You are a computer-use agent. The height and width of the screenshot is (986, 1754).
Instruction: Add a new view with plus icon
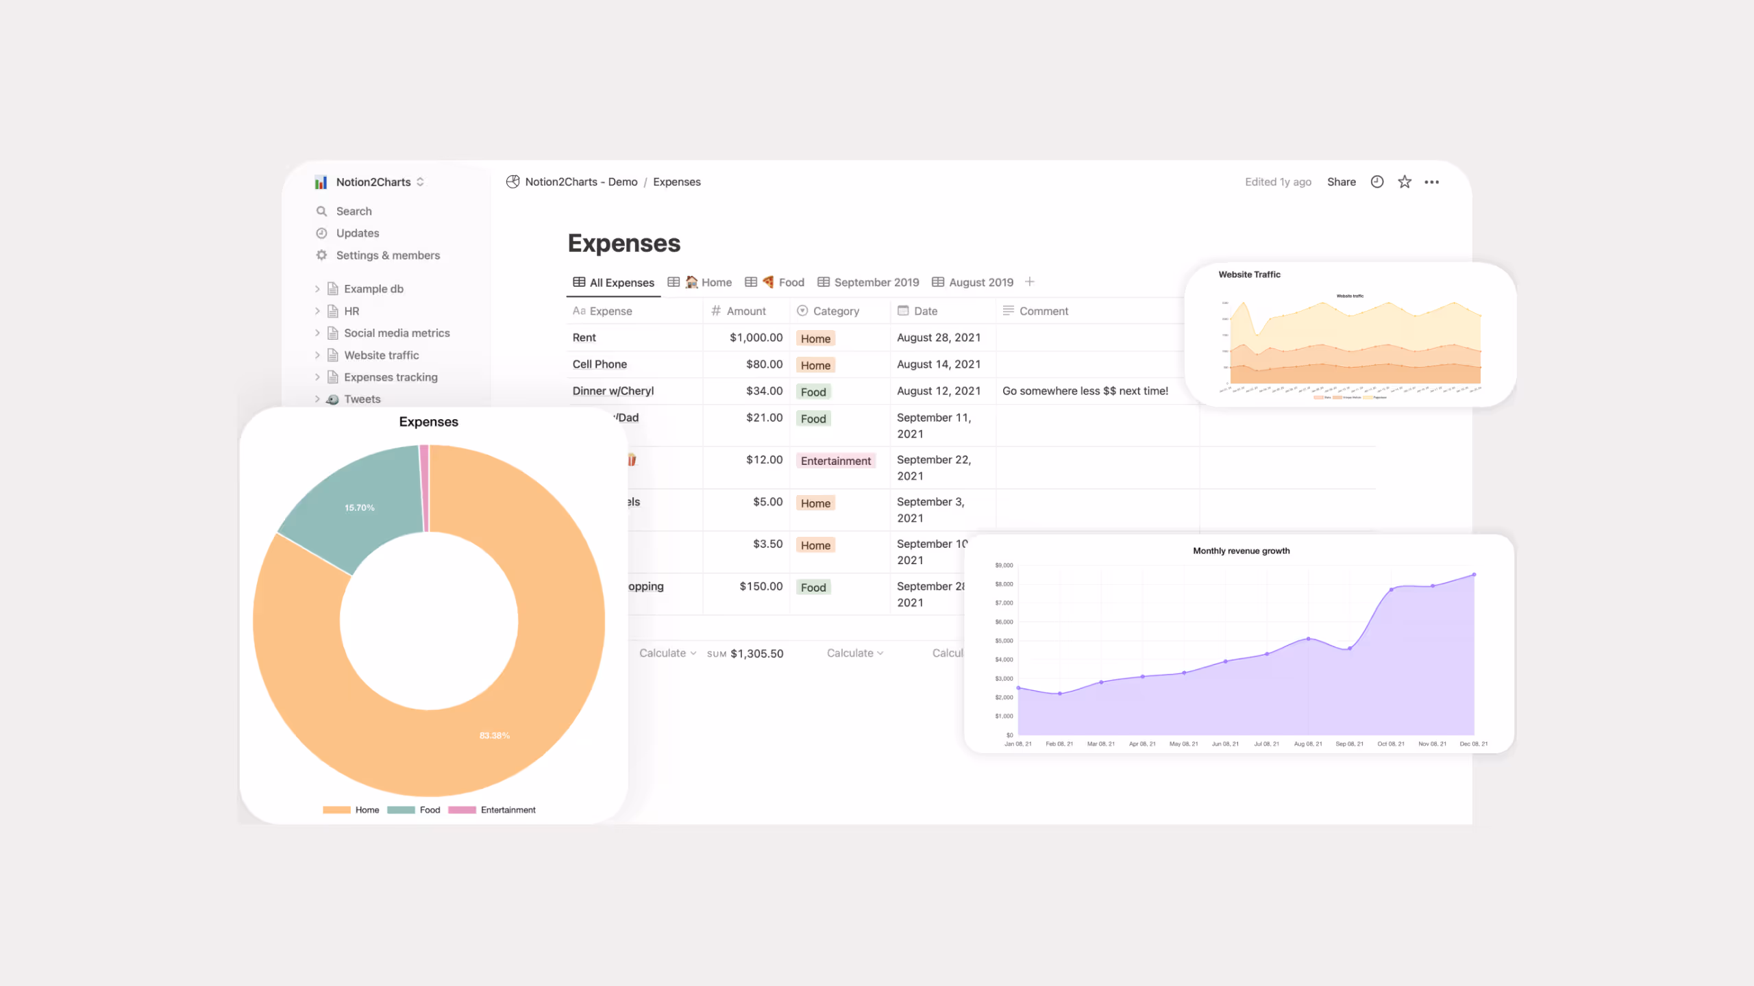(x=1029, y=282)
